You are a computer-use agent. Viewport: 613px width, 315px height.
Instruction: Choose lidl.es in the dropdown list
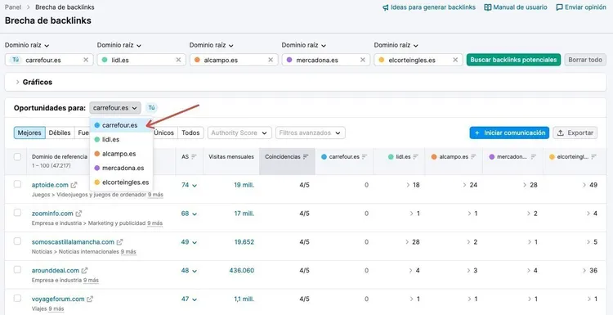click(121, 139)
